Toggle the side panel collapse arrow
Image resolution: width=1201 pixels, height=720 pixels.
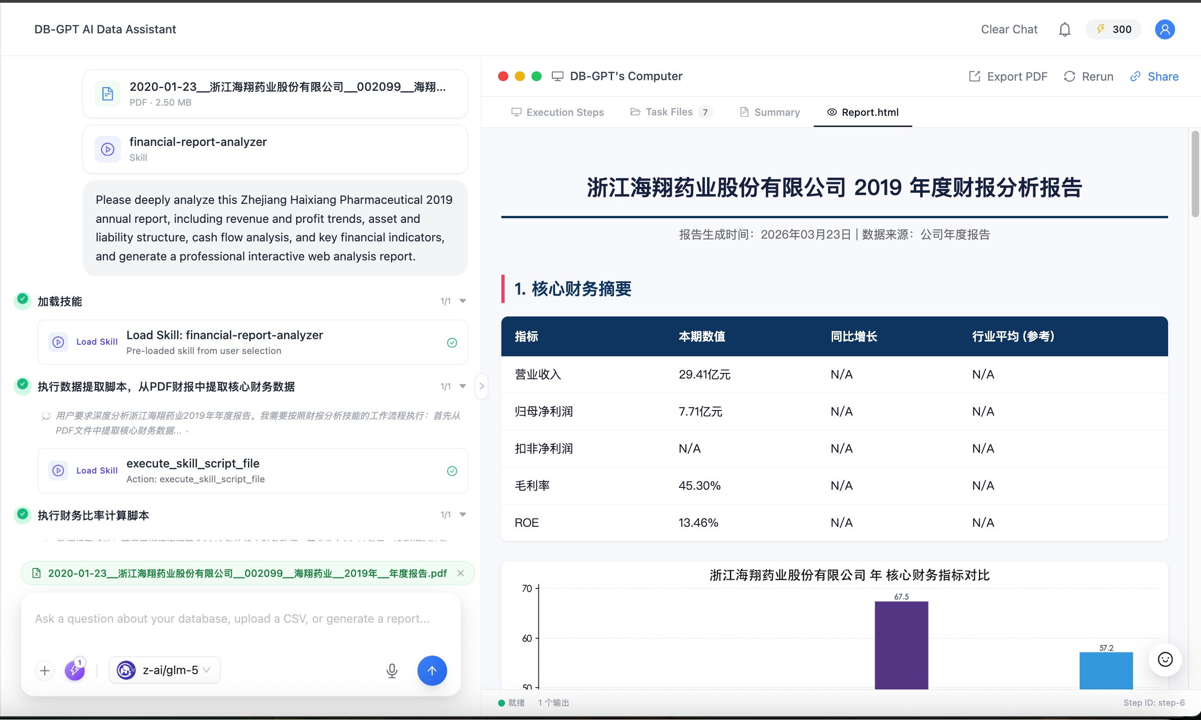tap(481, 386)
